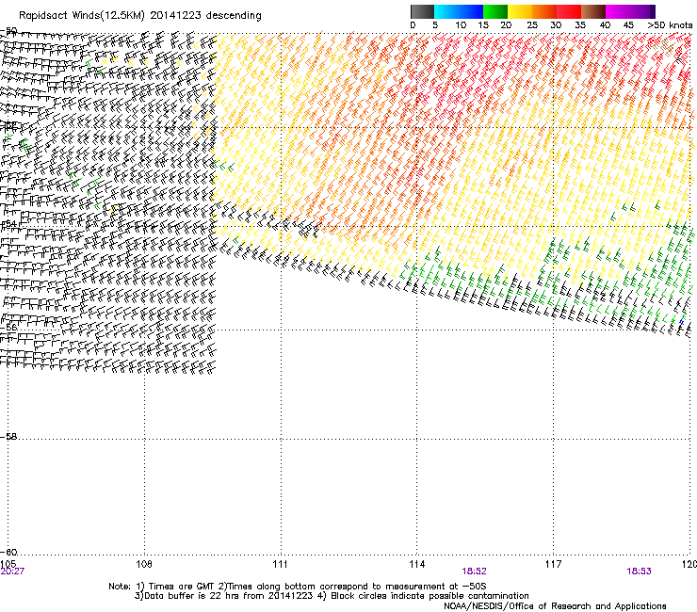Click the latitude label -60
697x612 pixels.
[8, 552]
